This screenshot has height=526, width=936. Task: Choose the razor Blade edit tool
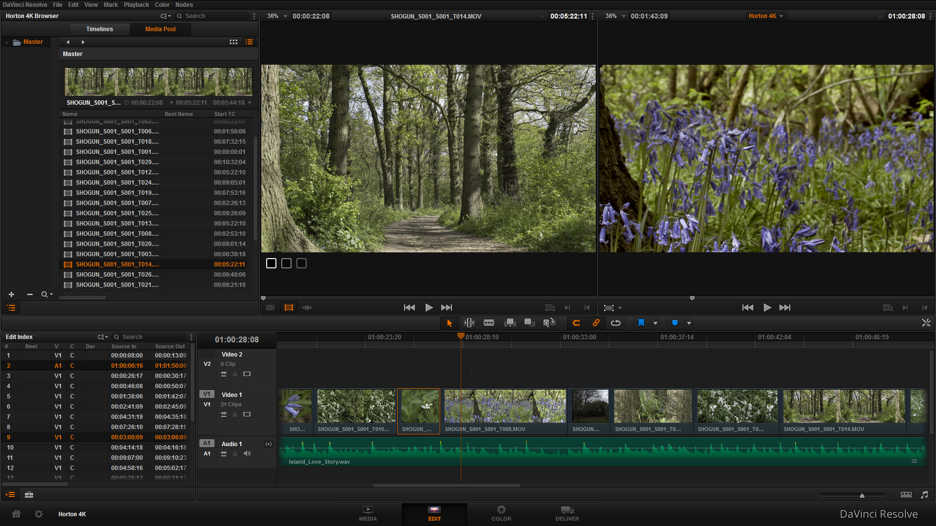(x=489, y=323)
